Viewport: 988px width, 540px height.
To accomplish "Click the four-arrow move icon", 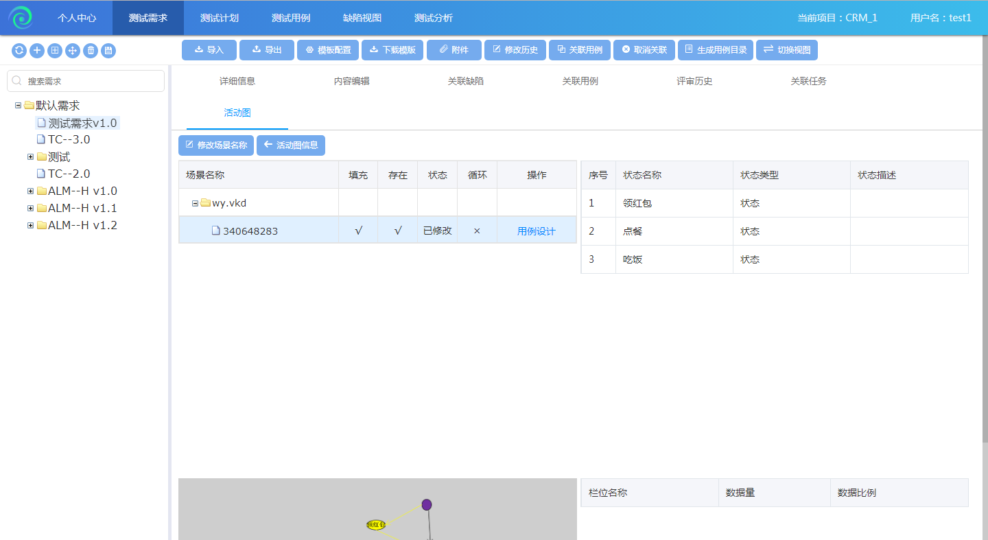I will (73, 50).
